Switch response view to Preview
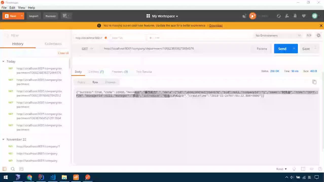 110,82
